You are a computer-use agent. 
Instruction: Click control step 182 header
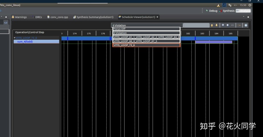click(188, 34)
